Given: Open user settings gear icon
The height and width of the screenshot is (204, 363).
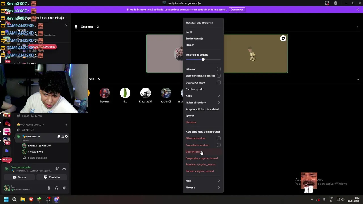Looking at the screenshot, I should click(64, 188).
